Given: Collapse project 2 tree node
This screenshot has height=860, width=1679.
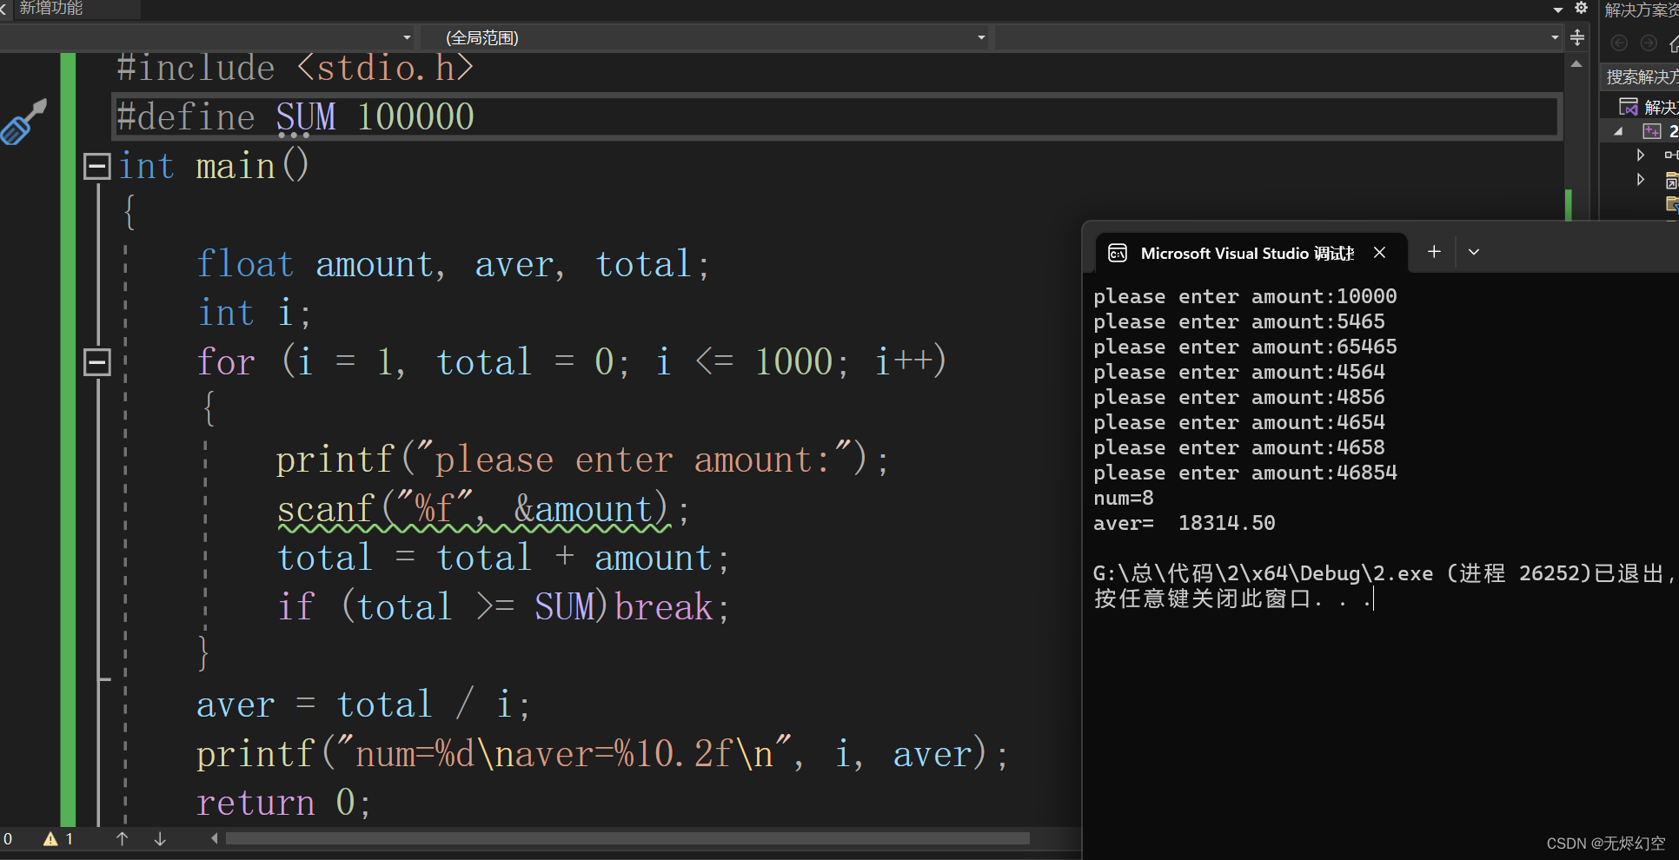Looking at the screenshot, I should click(1618, 132).
